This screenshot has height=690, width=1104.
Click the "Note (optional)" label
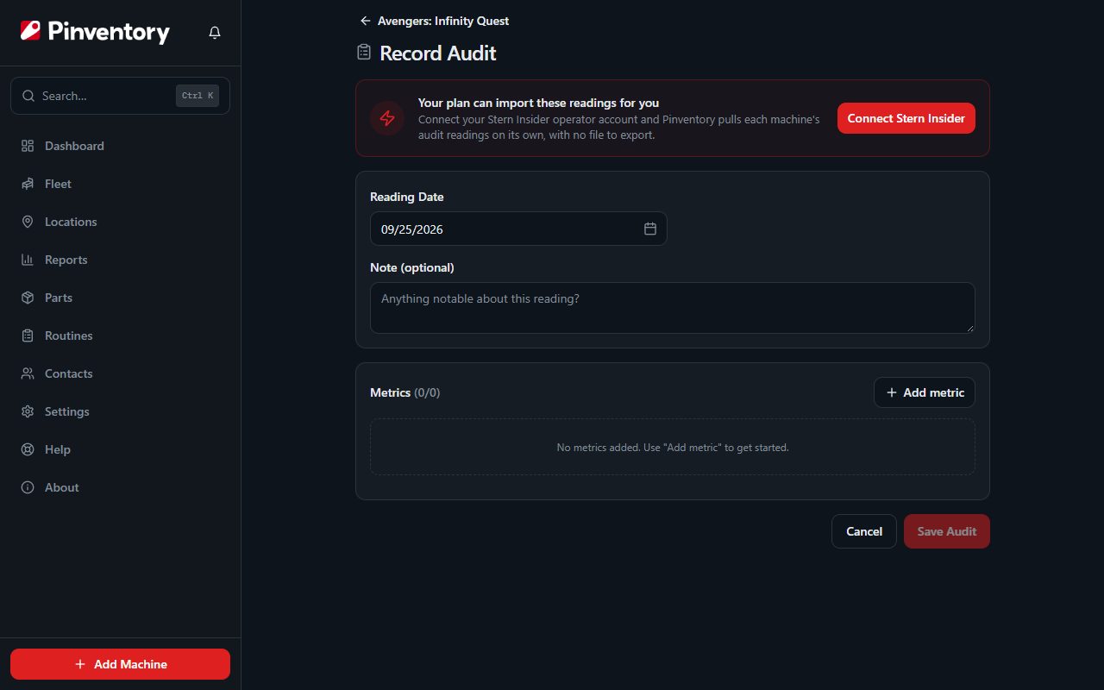coord(412,267)
